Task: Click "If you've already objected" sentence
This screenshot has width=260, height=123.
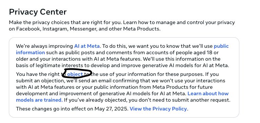Action: coord(96,100)
